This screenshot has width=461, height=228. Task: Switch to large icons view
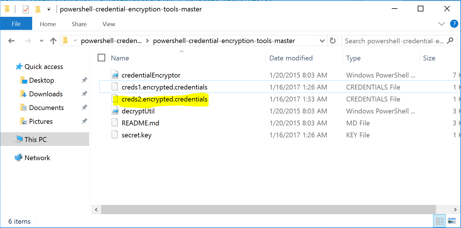click(452, 221)
